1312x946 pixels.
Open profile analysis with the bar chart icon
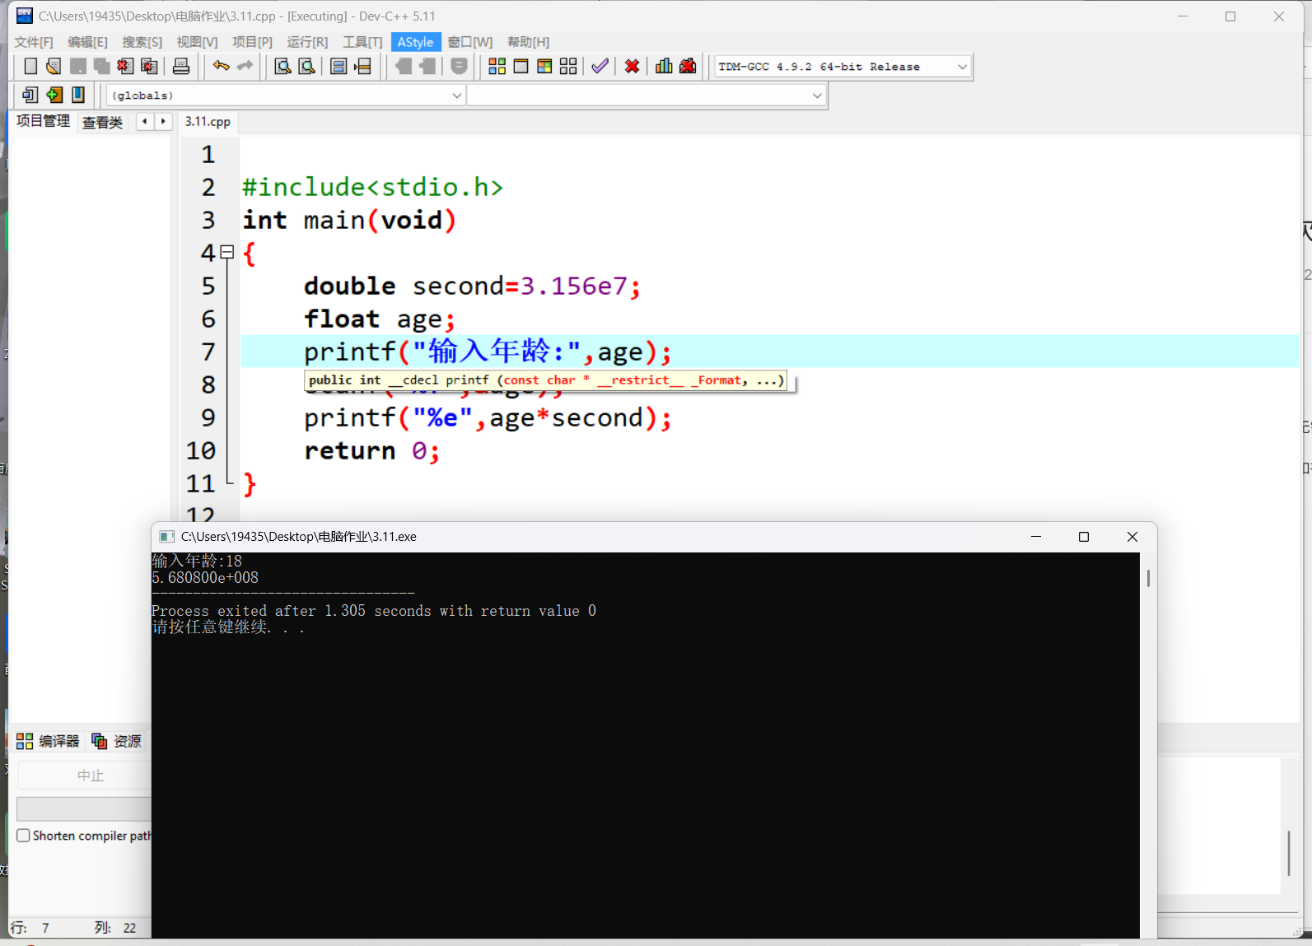(664, 67)
